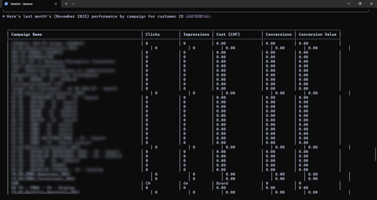
Task: Close the terminal window
Action: (x=371, y=4)
